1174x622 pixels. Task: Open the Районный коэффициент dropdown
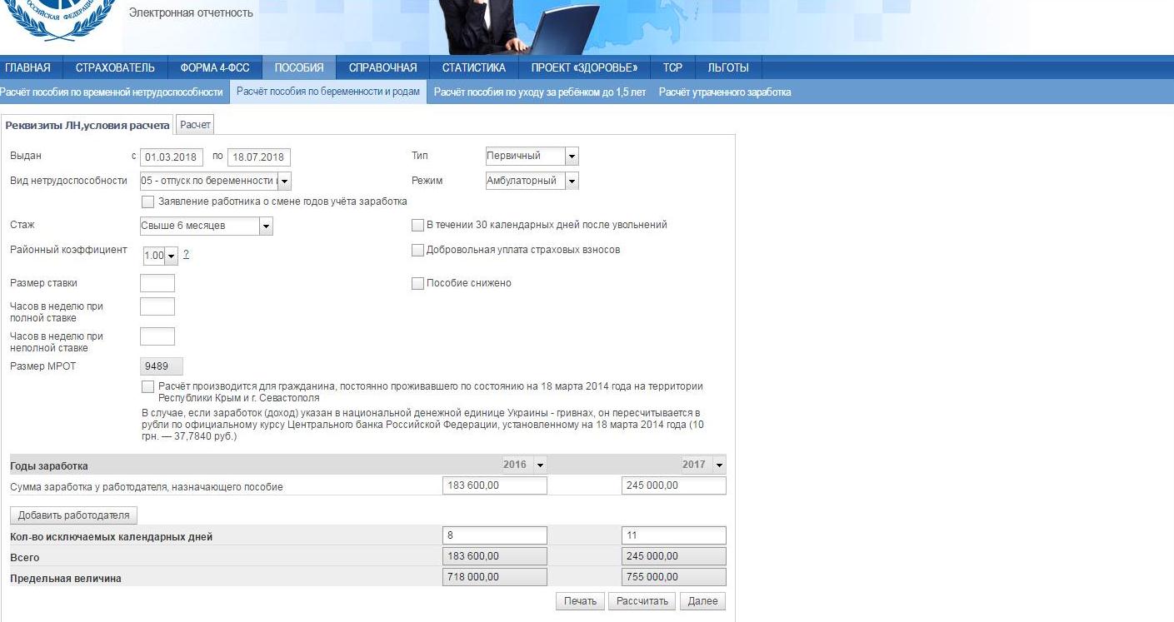point(160,256)
